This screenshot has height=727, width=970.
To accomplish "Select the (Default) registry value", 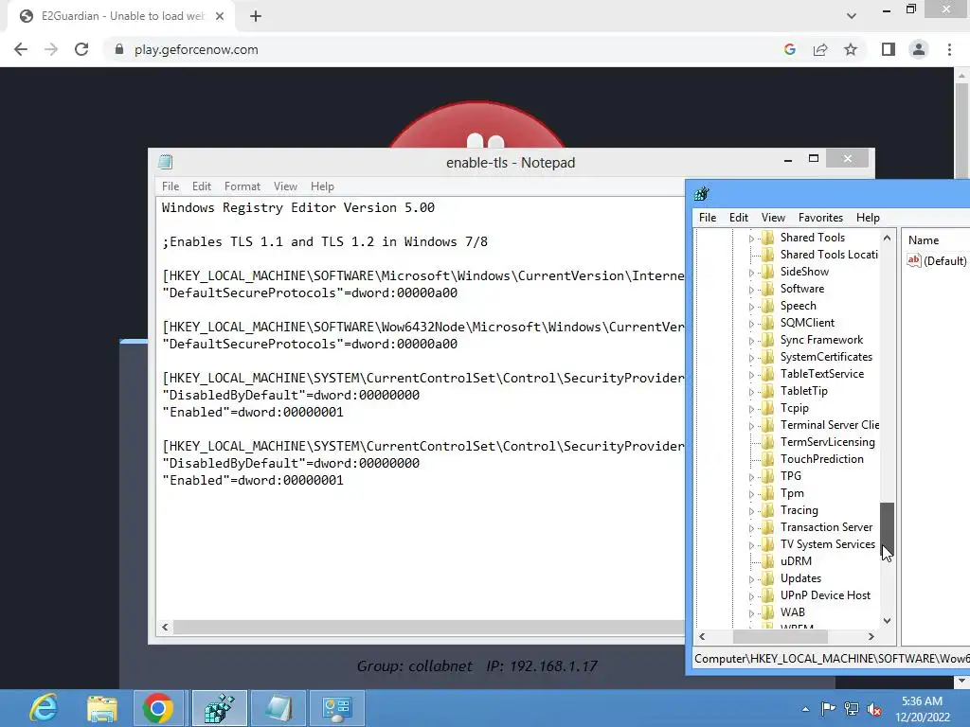I will (x=937, y=261).
